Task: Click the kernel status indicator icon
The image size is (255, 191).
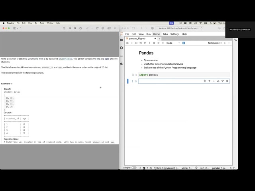Action: 225,43
